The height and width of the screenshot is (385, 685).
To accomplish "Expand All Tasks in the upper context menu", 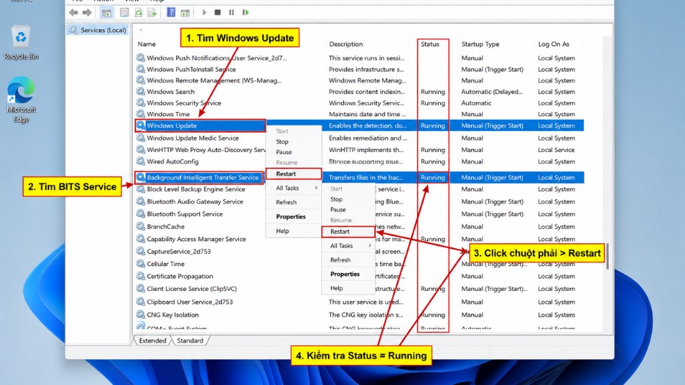I will click(x=293, y=188).
